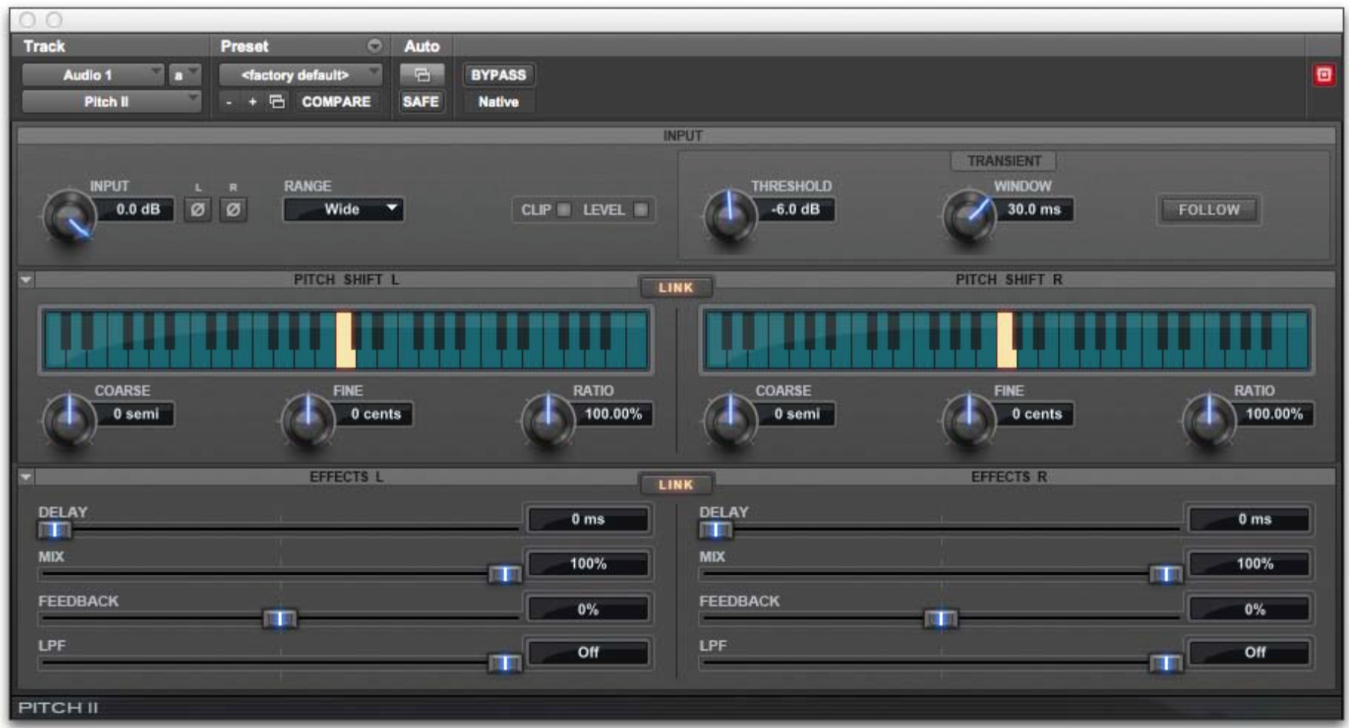
Task: Click the left FEEDBACK 0% field
Action: click(x=588, y=609)
